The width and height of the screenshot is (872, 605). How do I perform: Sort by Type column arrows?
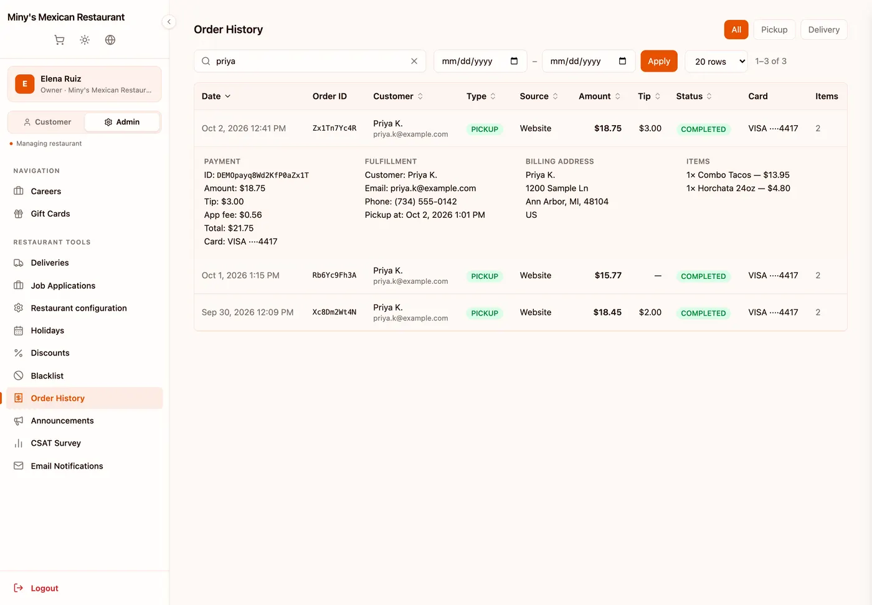click(493, 96)
